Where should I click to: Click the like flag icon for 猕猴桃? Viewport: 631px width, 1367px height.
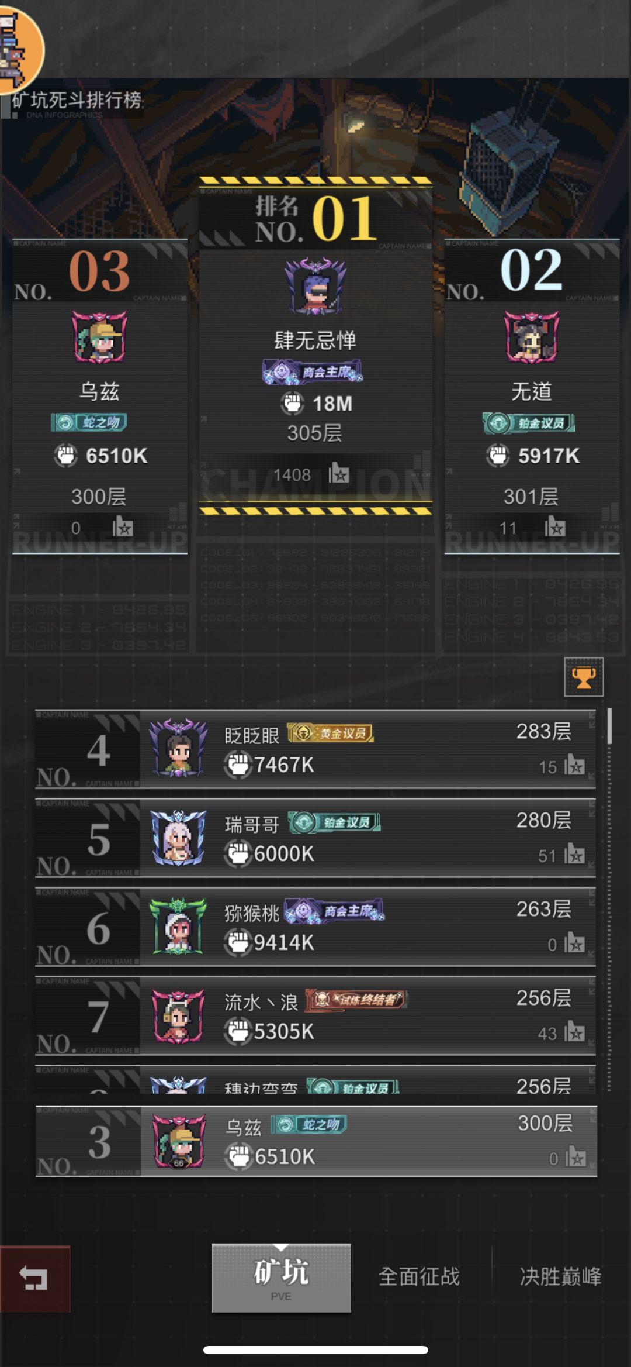tap(575, 942)
